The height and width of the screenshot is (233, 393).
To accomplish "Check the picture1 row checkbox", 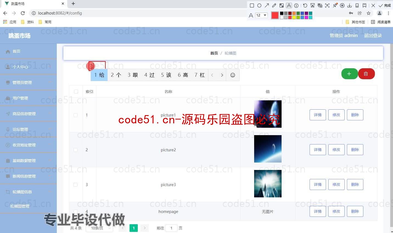I will [75, 115].
